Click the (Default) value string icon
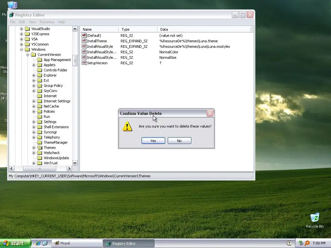 point(84,35)
